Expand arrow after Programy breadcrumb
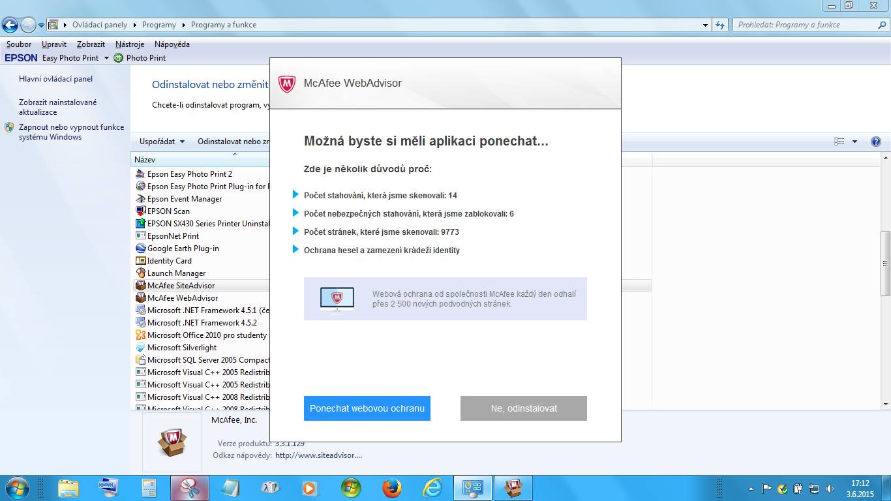891x501 pixels. (x=183, y=25)
